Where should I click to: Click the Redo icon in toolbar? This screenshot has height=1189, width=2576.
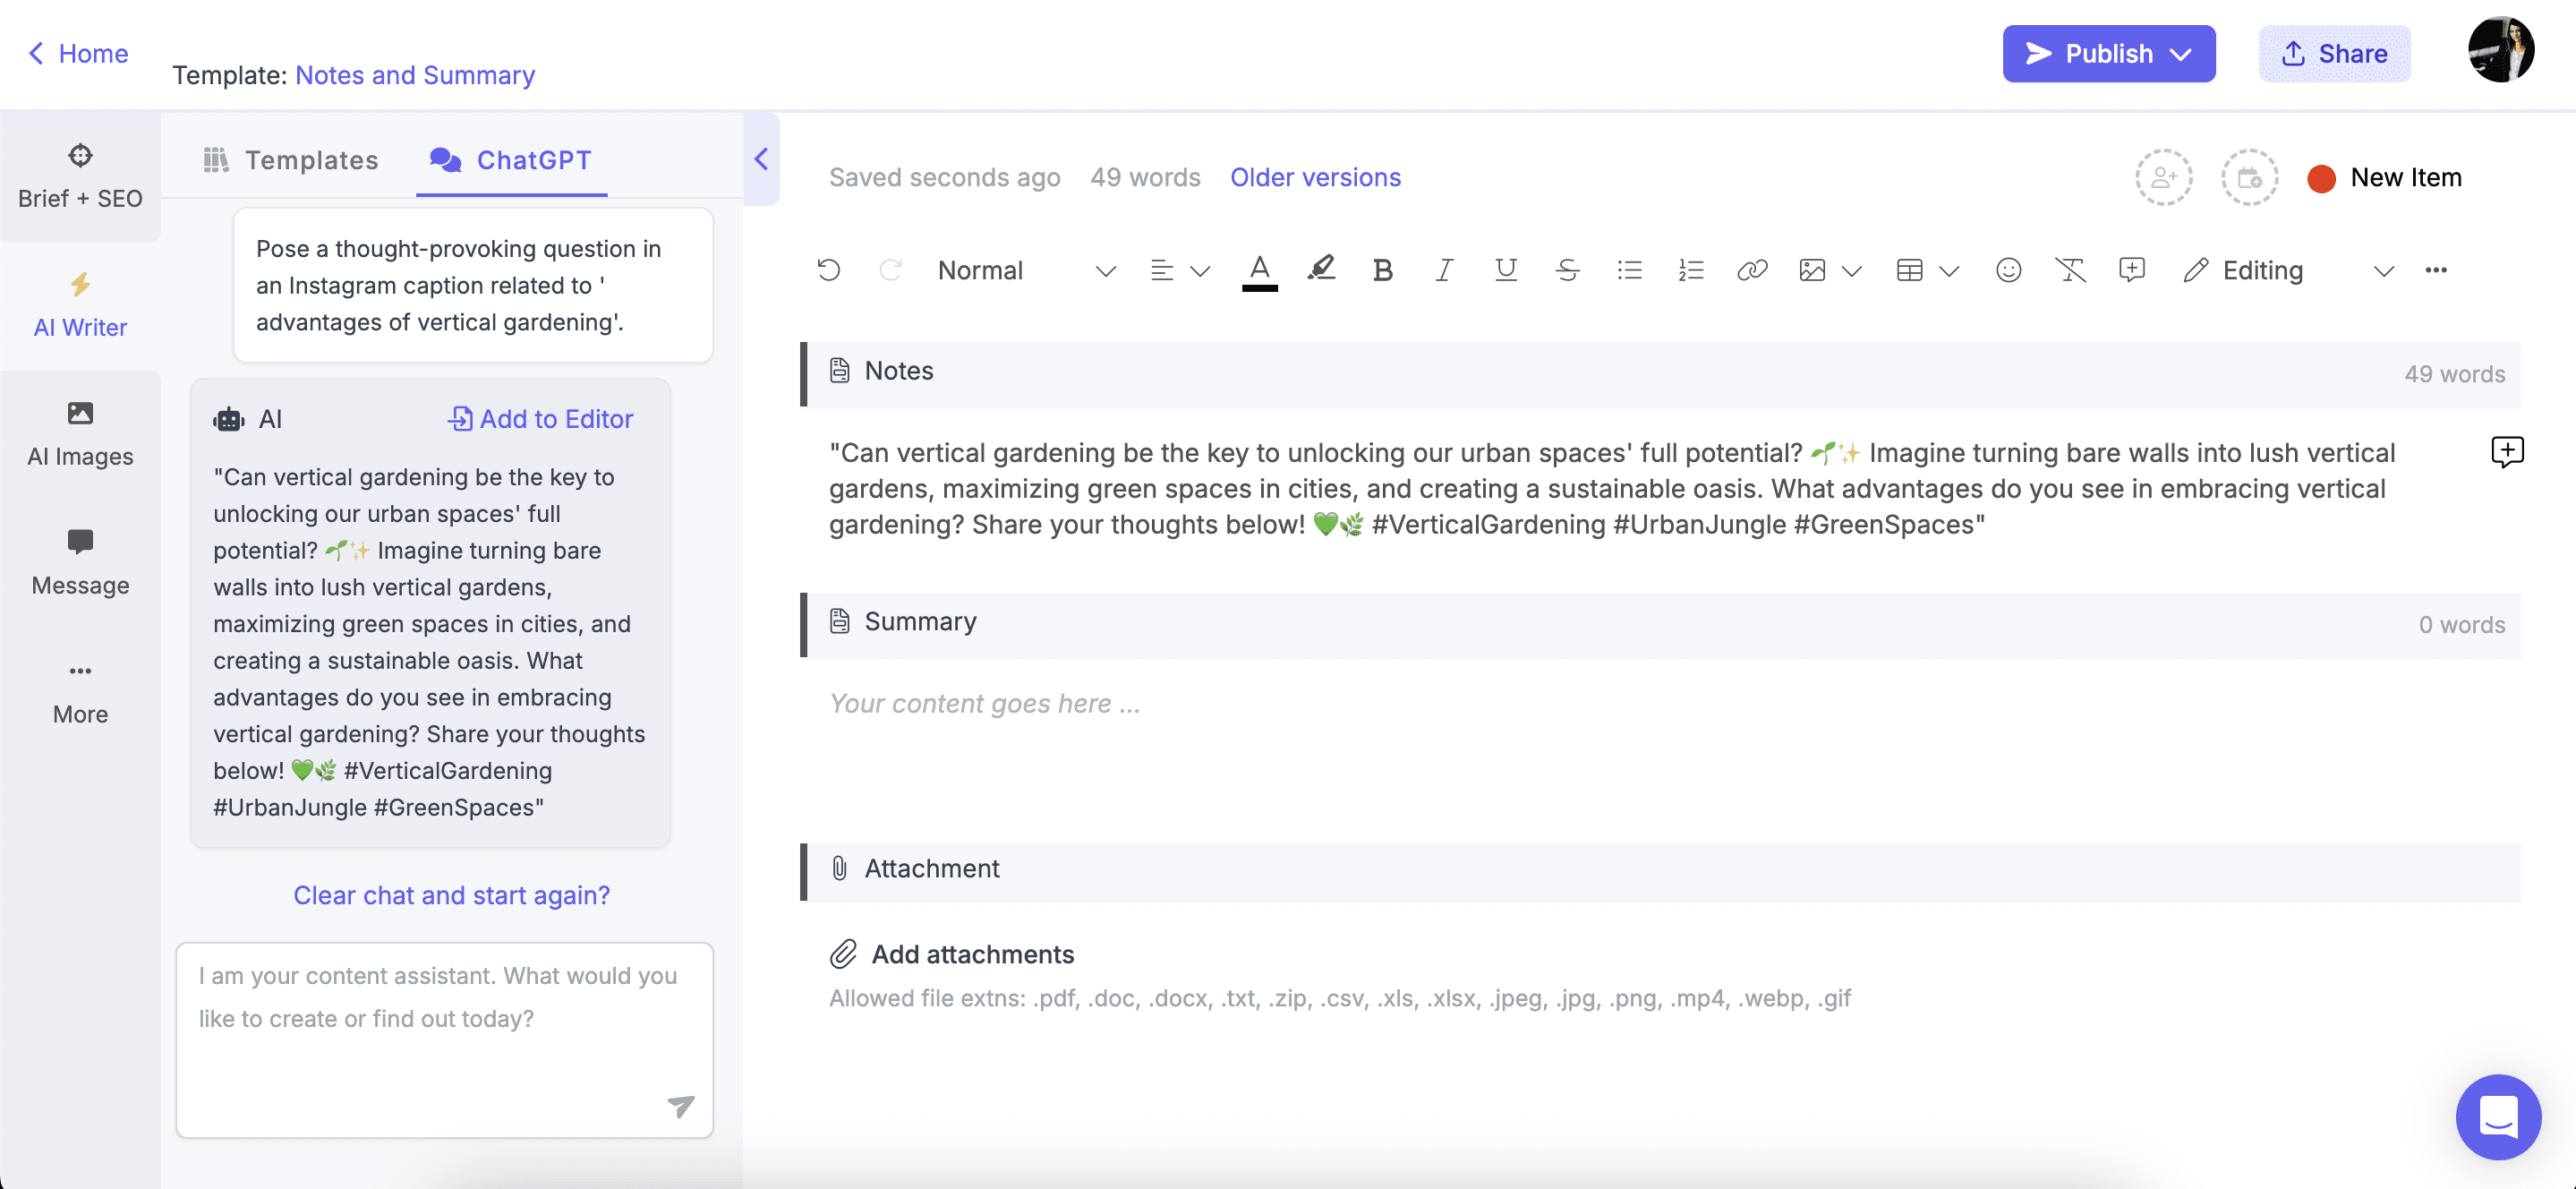(x=887, y=268)
